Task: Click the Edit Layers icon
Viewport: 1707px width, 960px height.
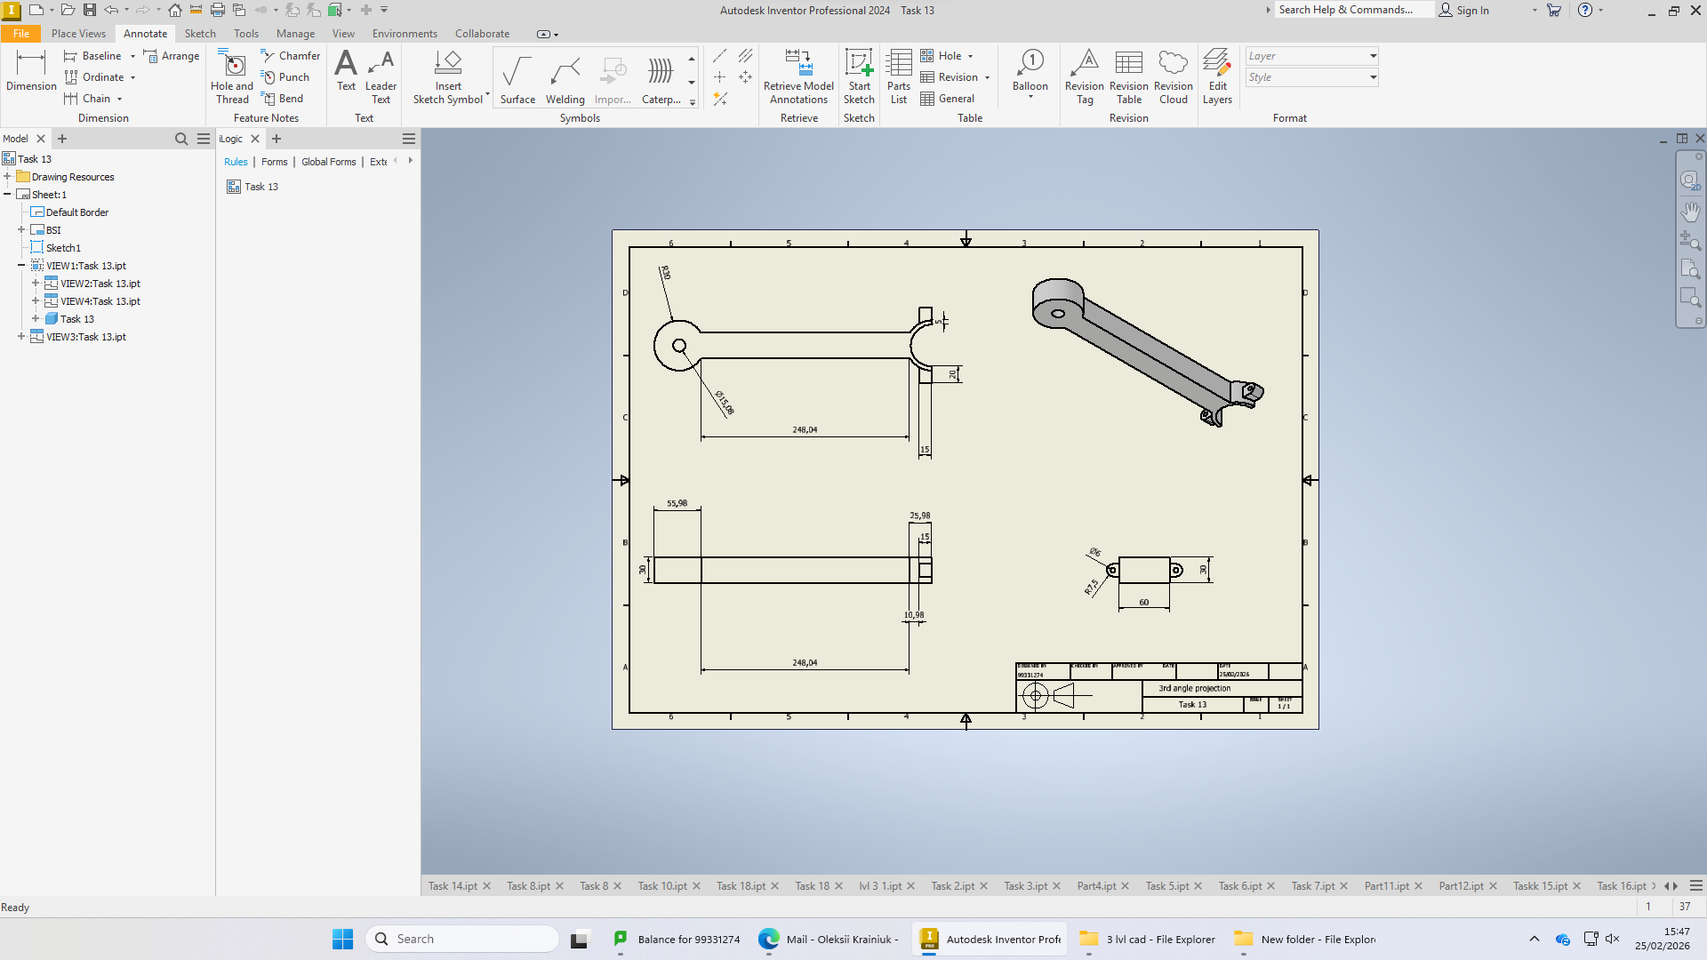Action: (1217, 76)
